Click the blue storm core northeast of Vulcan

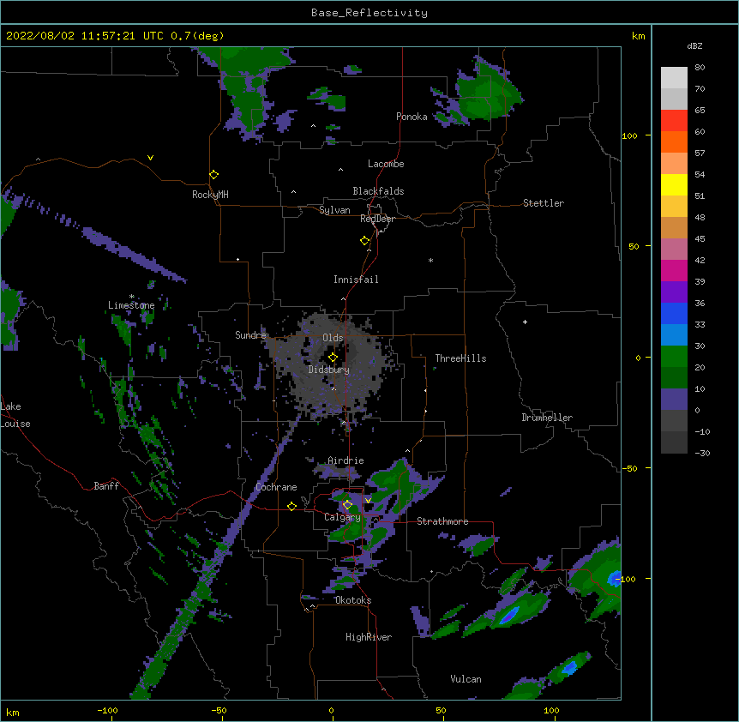pos(569,667)
